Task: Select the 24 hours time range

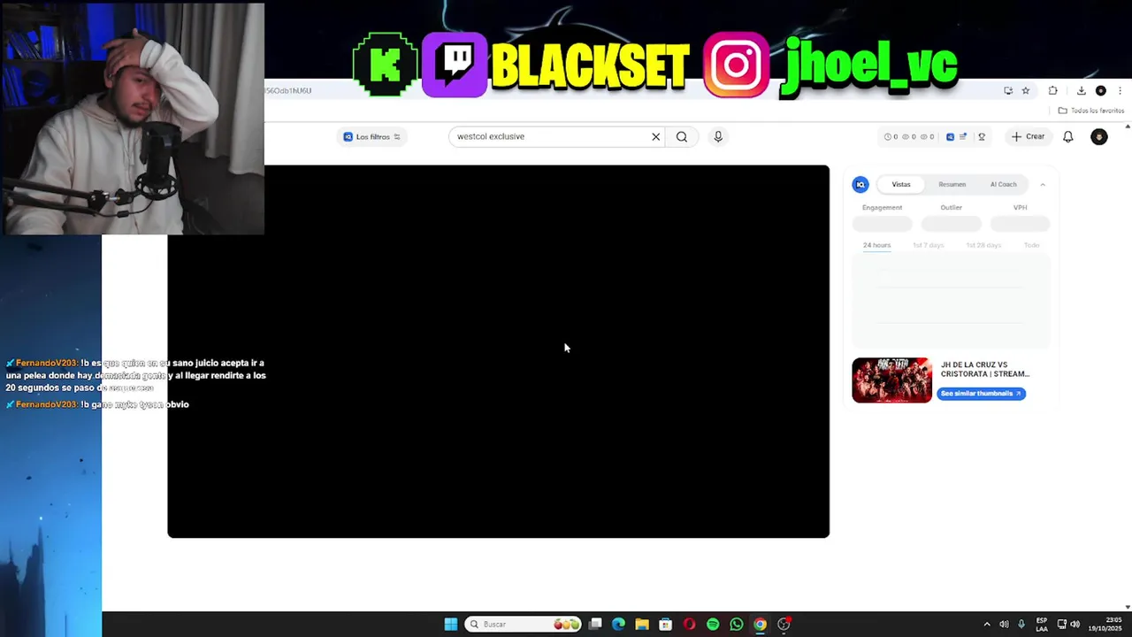Action: click(x=877, y=245)
